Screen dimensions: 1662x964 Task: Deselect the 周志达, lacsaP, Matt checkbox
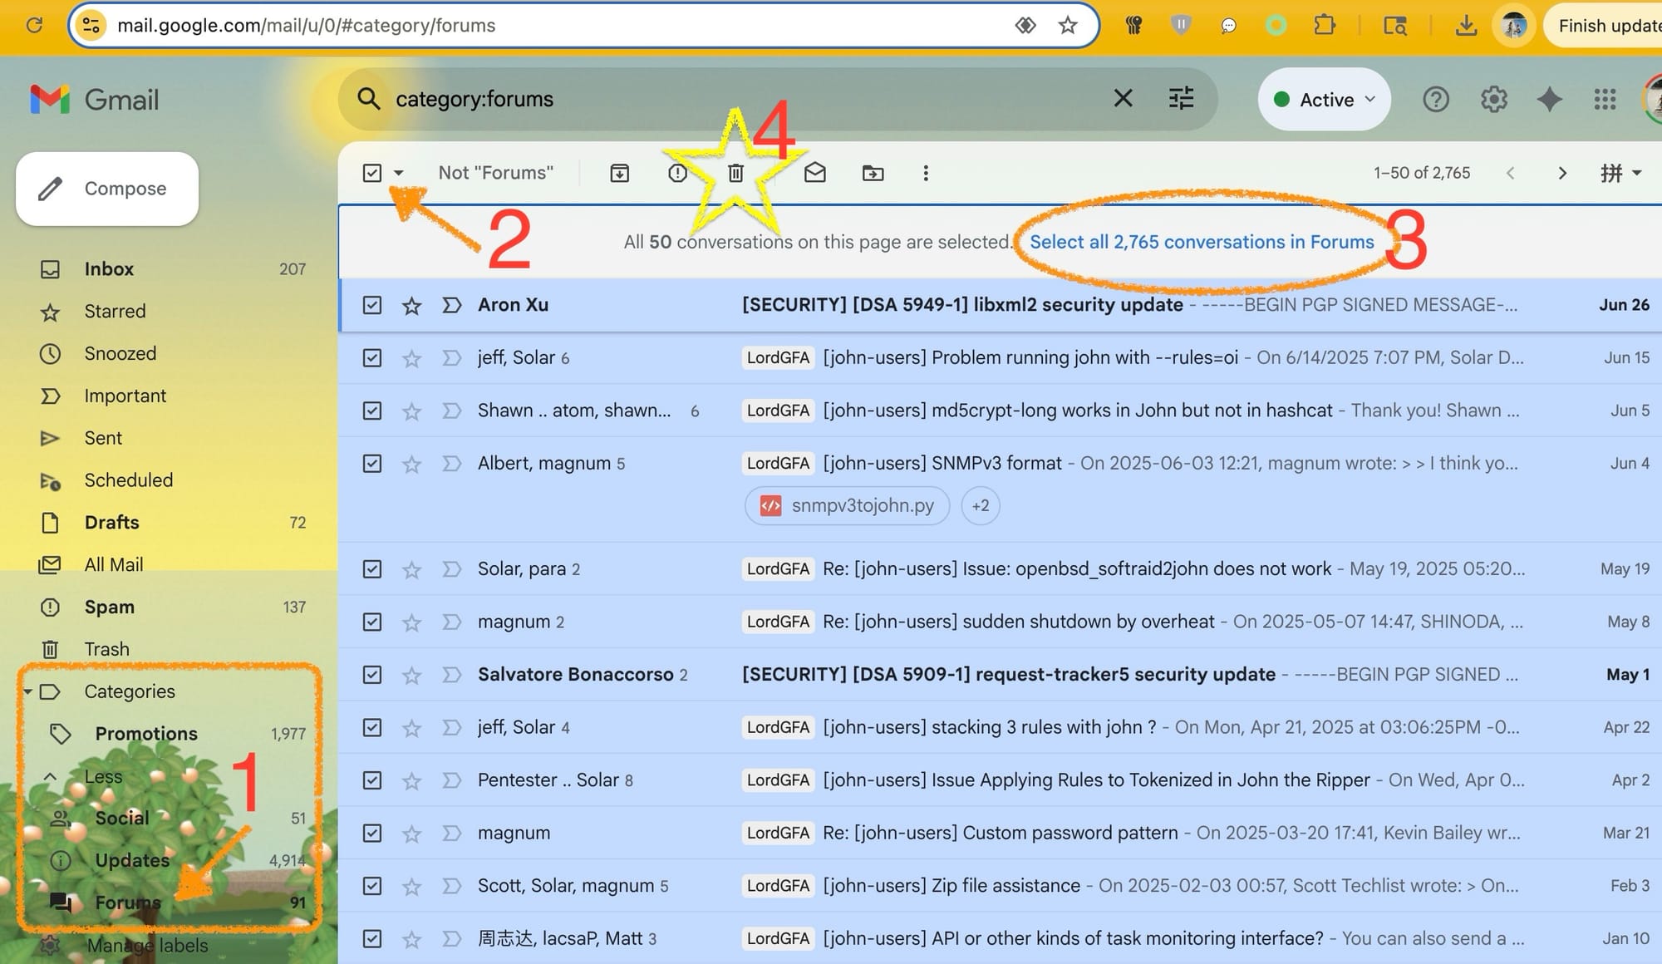[x=372, y=939]
